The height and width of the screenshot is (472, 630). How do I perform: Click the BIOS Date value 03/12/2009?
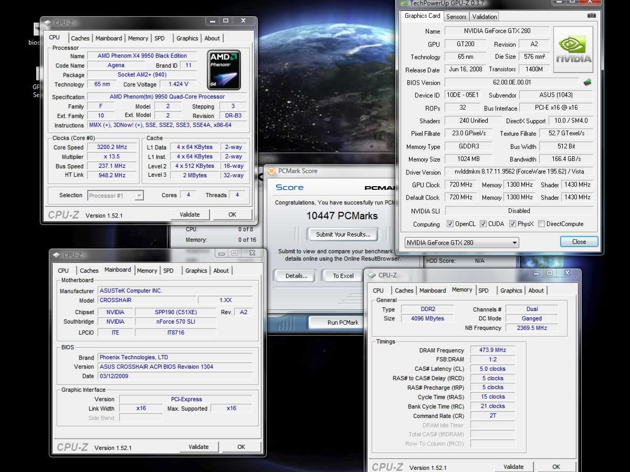175,376
